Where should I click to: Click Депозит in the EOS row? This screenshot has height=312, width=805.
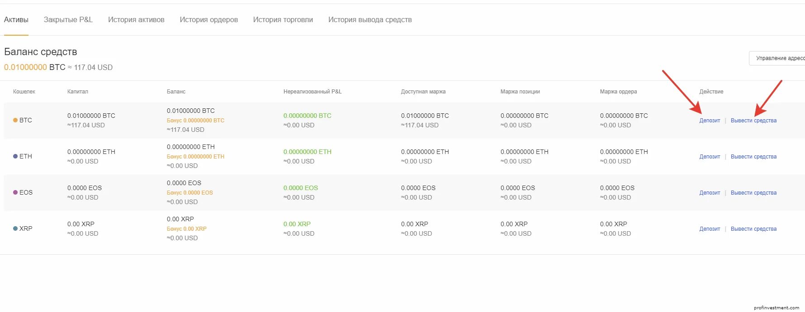[710, 193]
